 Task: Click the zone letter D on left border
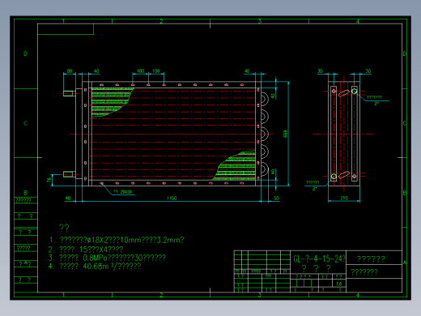tap(25, 53)
